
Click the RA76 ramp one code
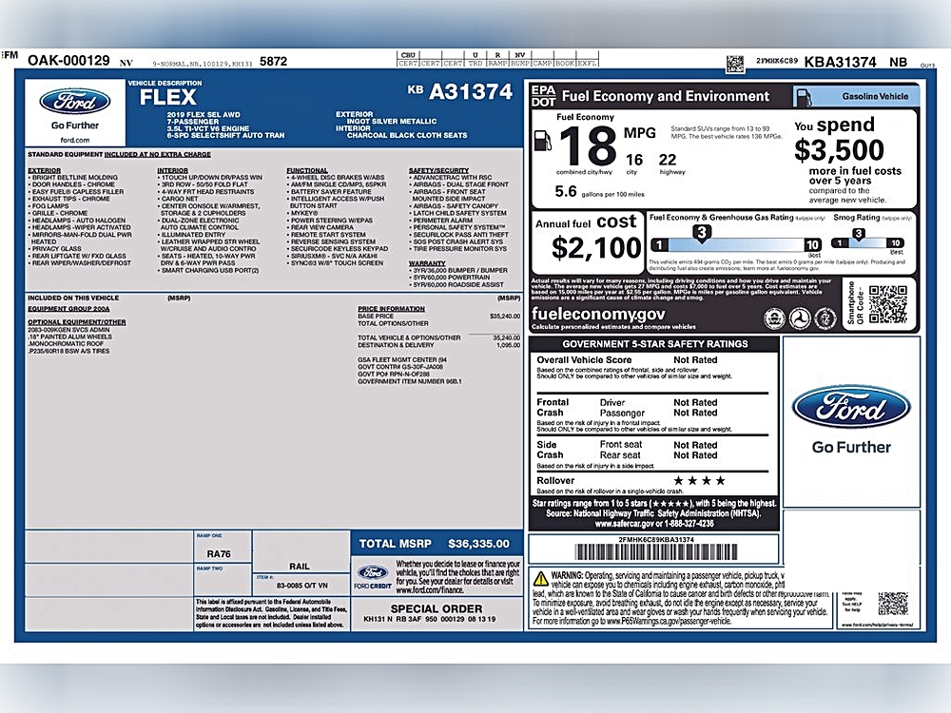point(219,554)
